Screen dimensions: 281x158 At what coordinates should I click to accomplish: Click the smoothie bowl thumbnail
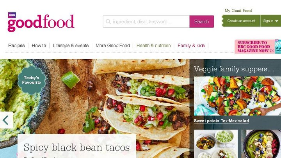(261, 144)
